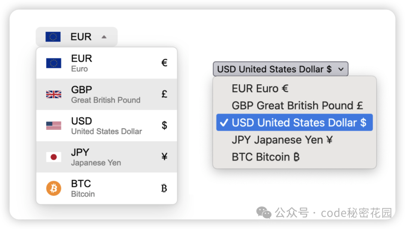The image size is (405, 229).
Task: Pick BTC Bitcoin ₿ native option
Action: coord(265,157)
